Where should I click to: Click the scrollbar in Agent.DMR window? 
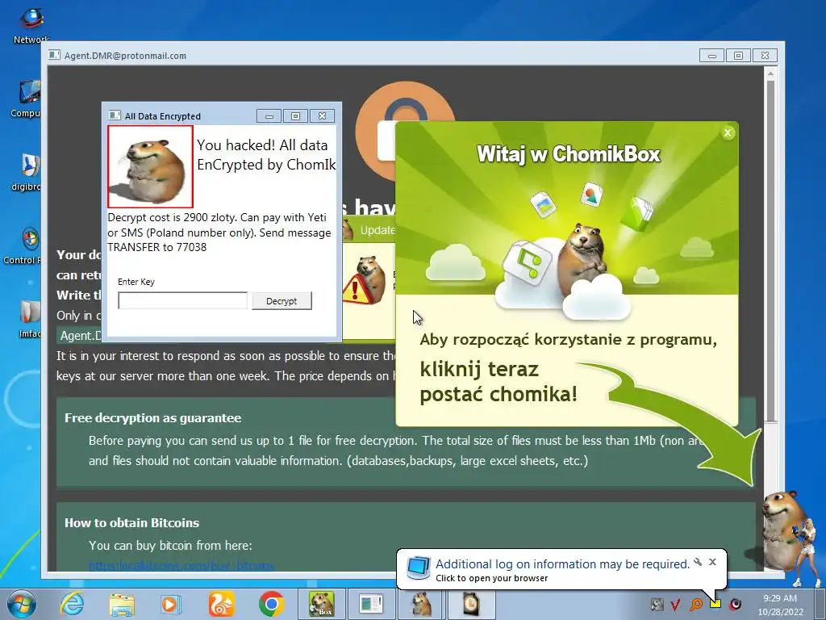[770, 252]
